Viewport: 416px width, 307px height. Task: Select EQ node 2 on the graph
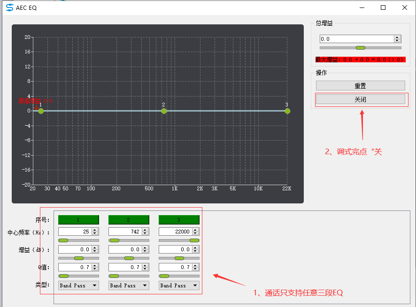(164, 111)
